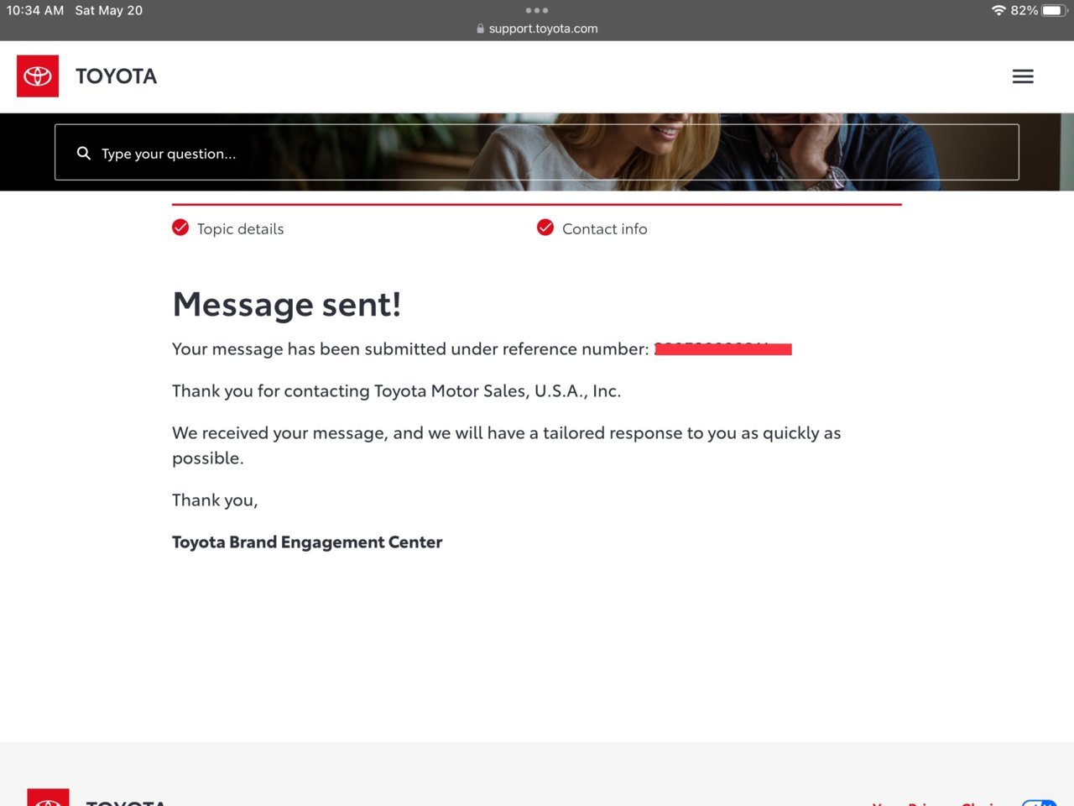Screen dimensions: 1074x806
Task: Tap the three-dot multitasking control
Action: (x=537, y=10)
